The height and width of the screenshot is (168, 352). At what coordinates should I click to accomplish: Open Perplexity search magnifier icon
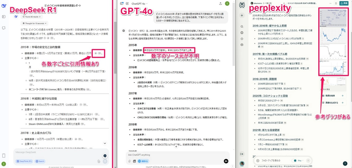[x=242, y=26]
